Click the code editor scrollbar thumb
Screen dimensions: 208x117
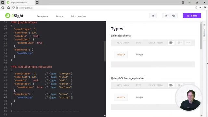coord(105,51)
